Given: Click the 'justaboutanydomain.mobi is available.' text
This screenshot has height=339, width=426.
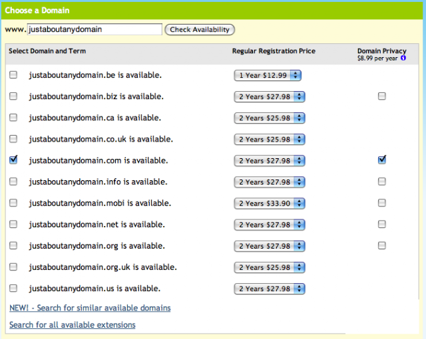Looking at the screenshot, I should pyautogui.click(x=100, y=203).
